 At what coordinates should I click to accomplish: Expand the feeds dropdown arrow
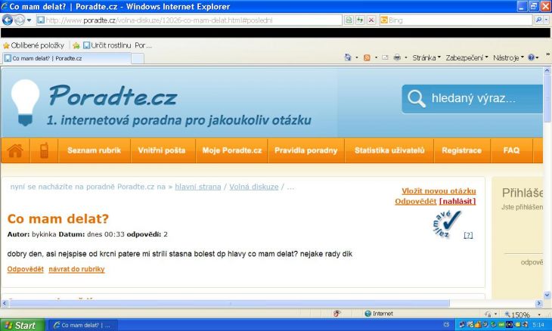point(376,57)
